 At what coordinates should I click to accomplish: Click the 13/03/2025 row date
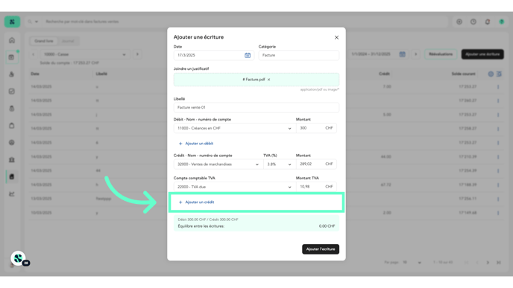(x=41, y=199)
